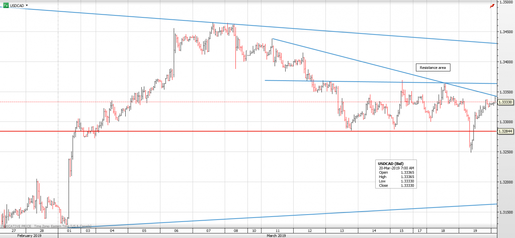Click the 1.32844 red price level tag

[x=505, y=131]
